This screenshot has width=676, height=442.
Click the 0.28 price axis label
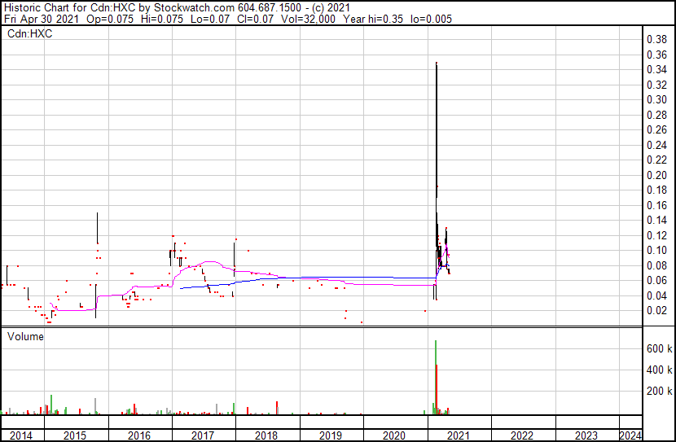click(x=656, y=115)
